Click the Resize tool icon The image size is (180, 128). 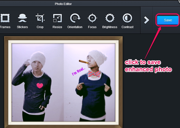57,18
